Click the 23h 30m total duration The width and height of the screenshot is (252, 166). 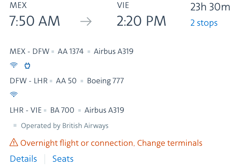click(210, 7)
